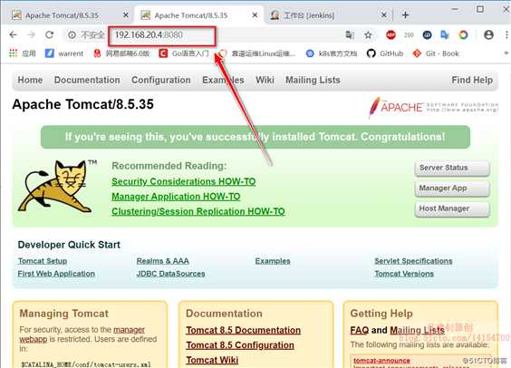Open the manager webapp link
This screenshot has width=511, height=368.
[129, 330]
